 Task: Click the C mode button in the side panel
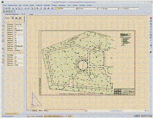tap(13, 18)
